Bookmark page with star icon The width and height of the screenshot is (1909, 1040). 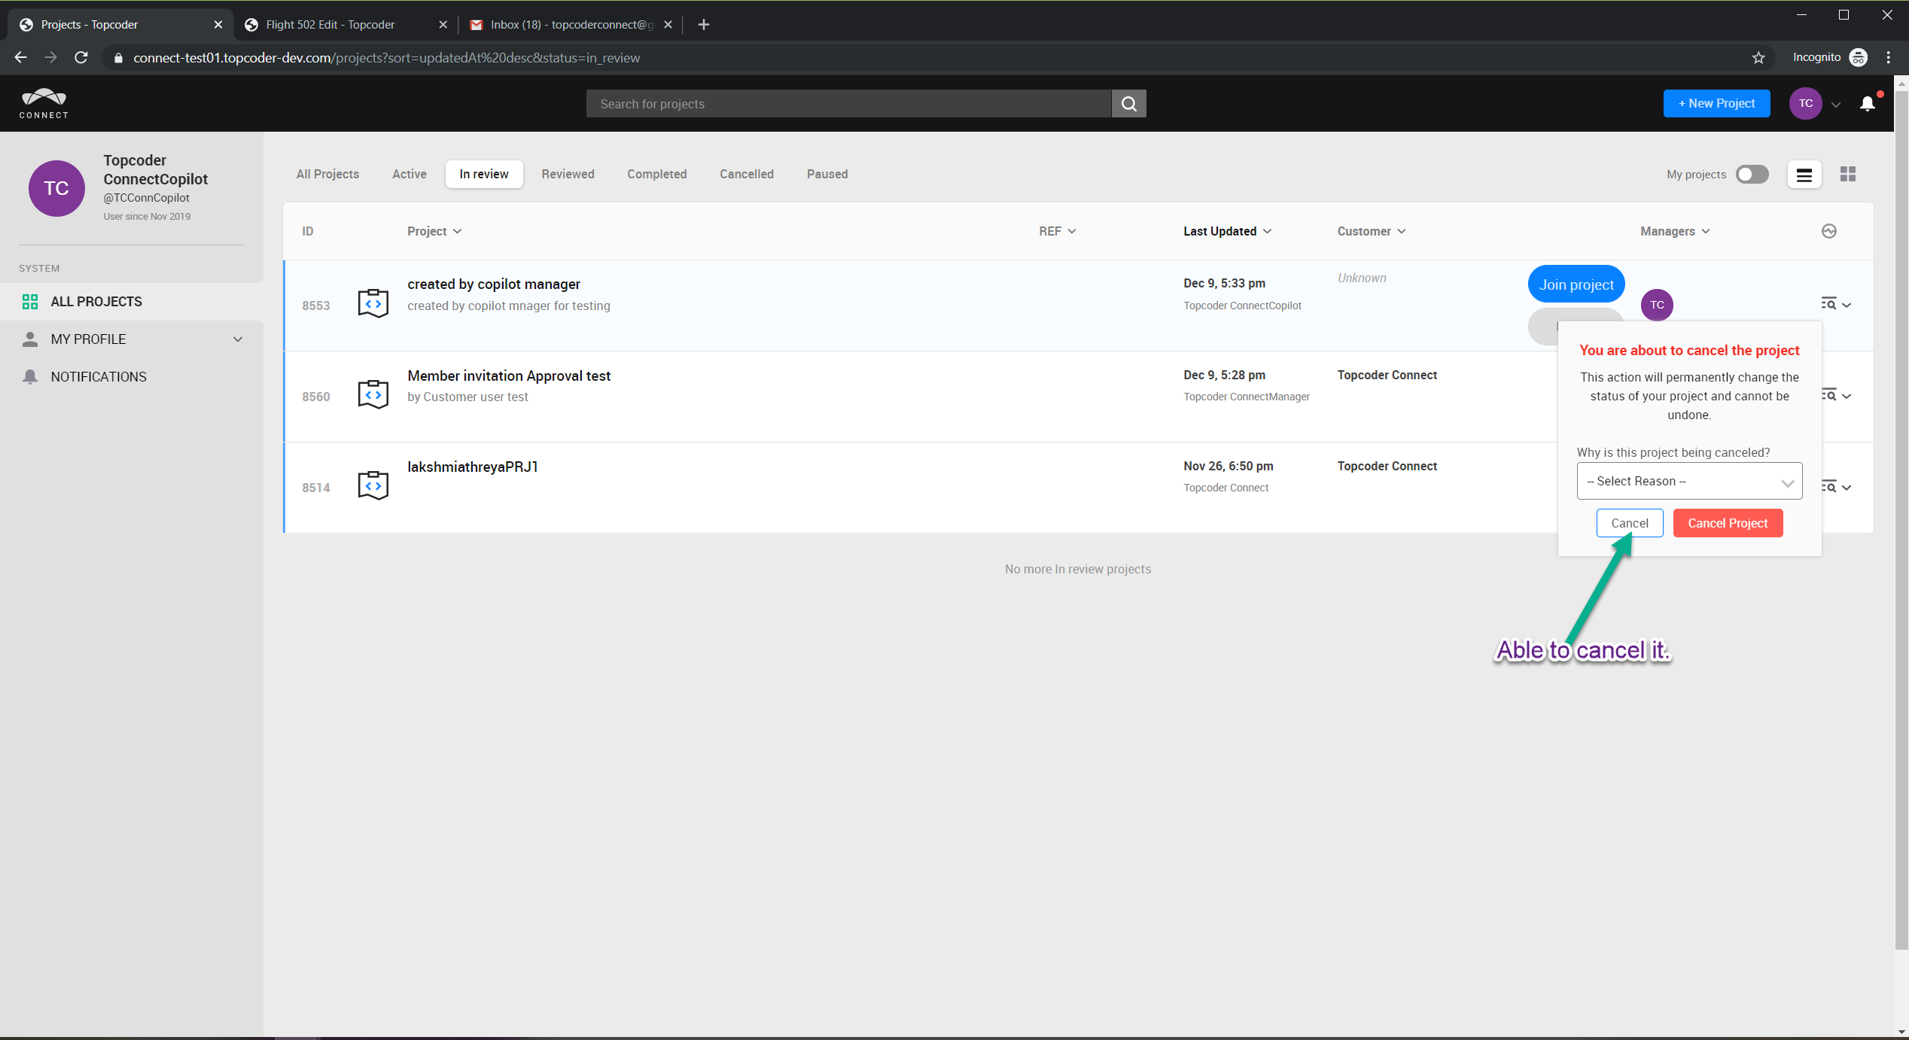pos(1758,58)
